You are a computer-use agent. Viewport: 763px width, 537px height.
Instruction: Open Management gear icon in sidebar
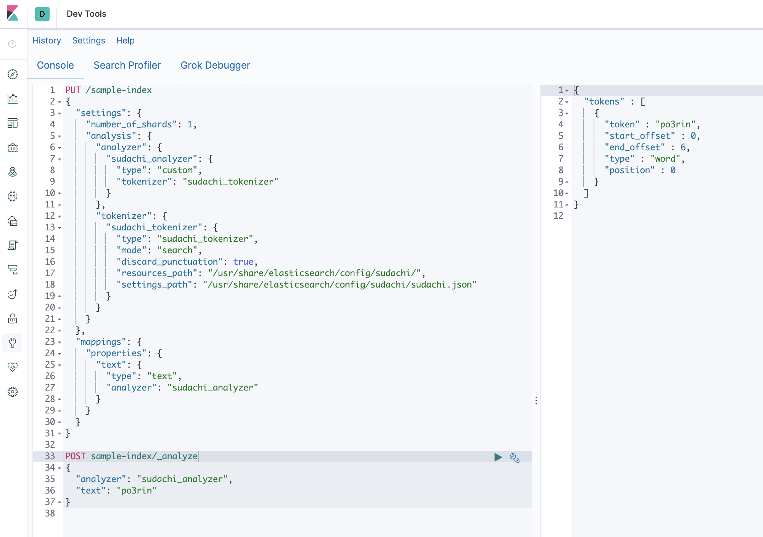[13, 392]
